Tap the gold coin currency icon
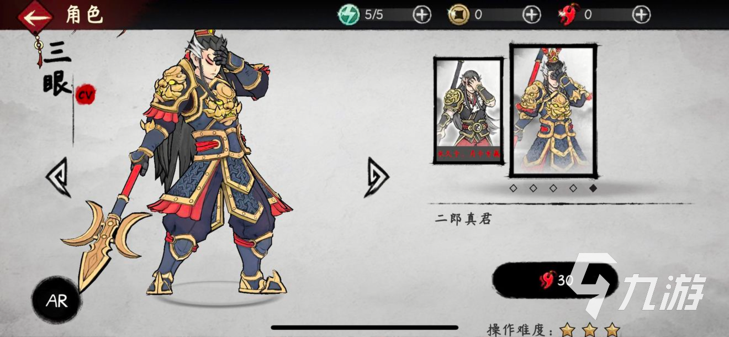Screen dimensions: 729x337 458,15
